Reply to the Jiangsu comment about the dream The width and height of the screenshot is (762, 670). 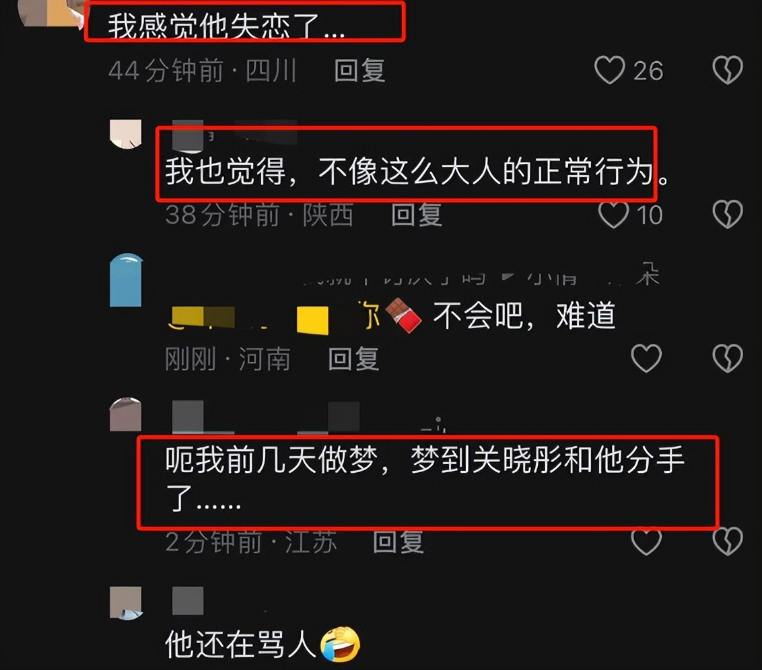(398, 542)
